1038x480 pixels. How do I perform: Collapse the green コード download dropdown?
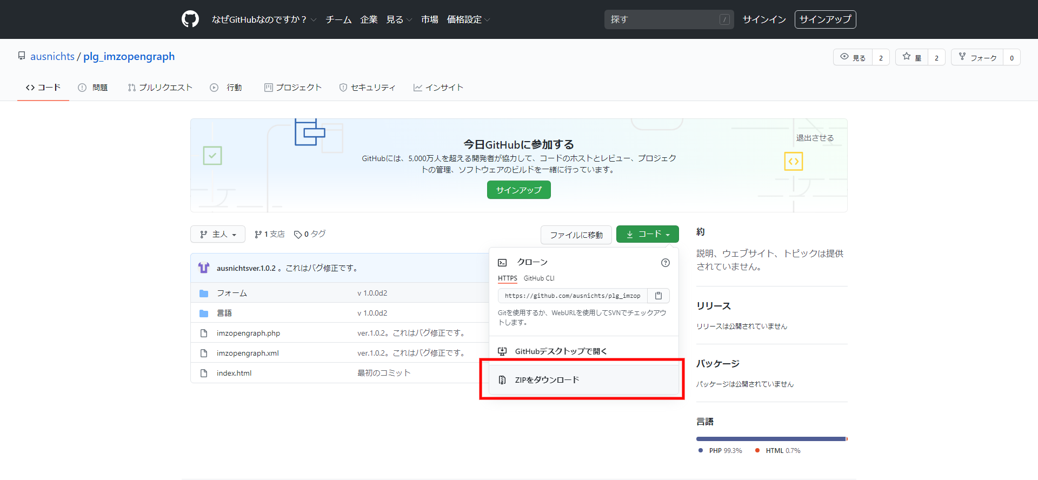click(x=647, y=235)
